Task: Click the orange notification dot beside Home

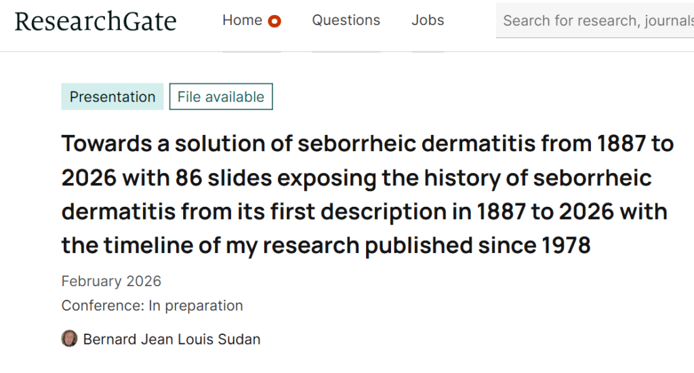Action: tap(274, 22)
